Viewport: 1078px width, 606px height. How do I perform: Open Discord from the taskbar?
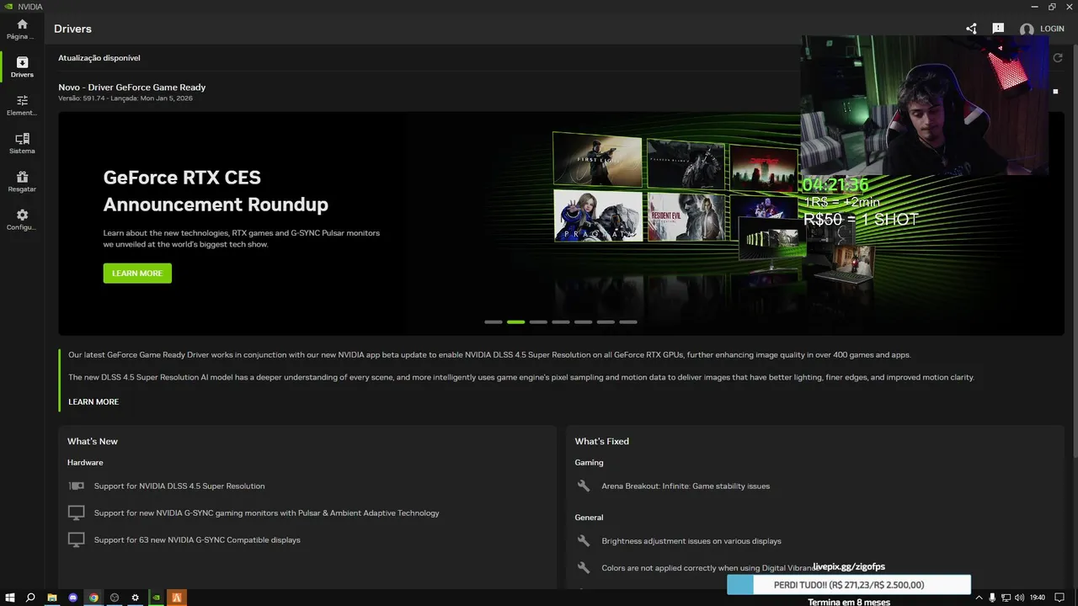coord(73,598)
